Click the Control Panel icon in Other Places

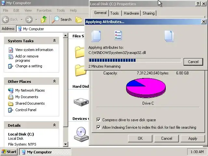click(x=11, y=110)
